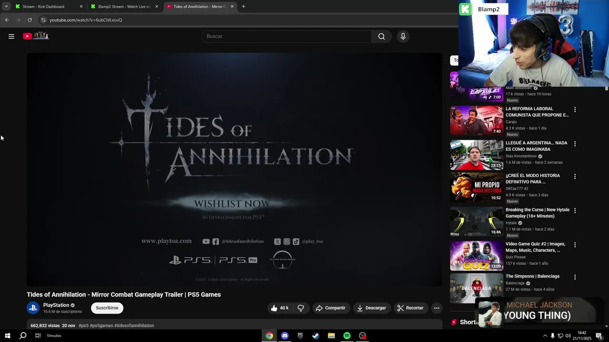Open Video Game Quiz #2 thumbnail
Image resolution: width=609 pixels, height=342 pixels.
tap(476, 256)
